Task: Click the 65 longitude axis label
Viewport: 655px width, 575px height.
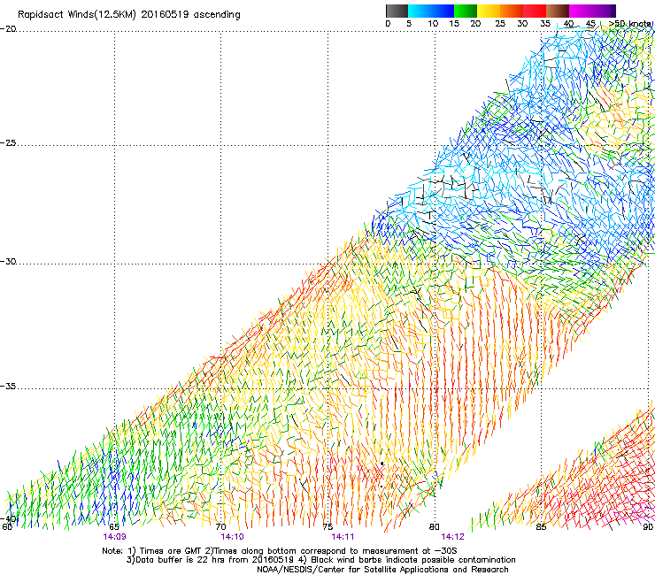Action: pyautogui.click(x=114, y=527)
